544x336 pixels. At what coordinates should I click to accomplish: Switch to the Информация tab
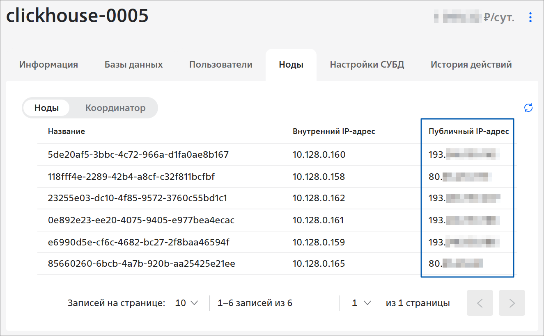(48, 64)
